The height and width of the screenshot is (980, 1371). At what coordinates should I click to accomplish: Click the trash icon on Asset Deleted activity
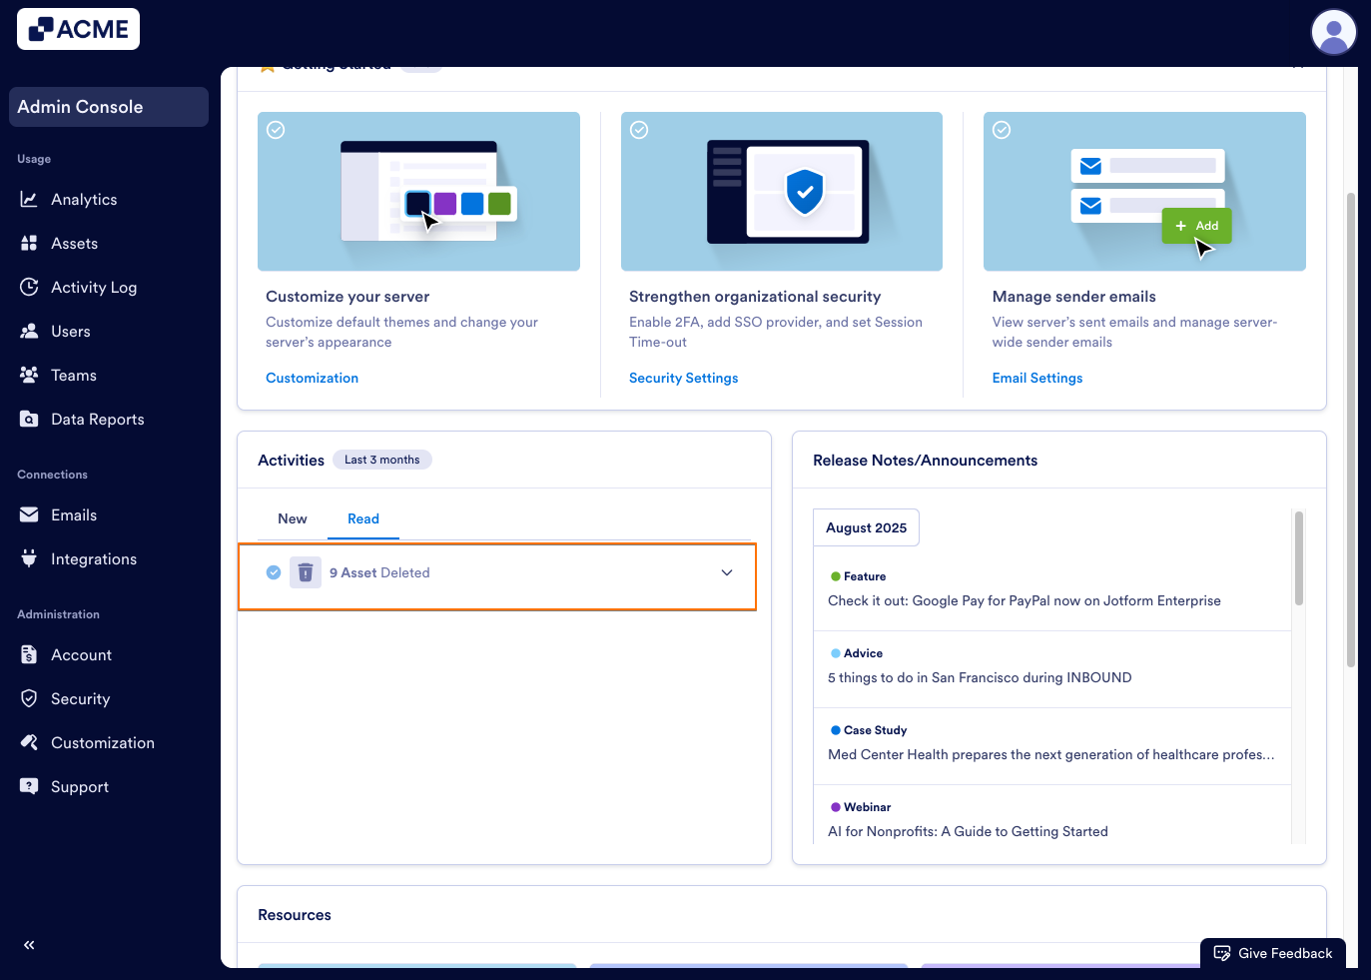tap(306, 571)
